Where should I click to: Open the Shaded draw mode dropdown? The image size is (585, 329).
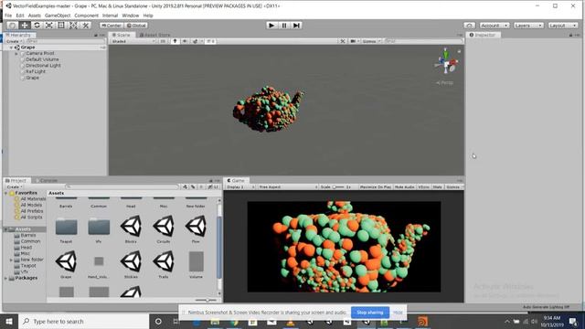pos(133,41)
